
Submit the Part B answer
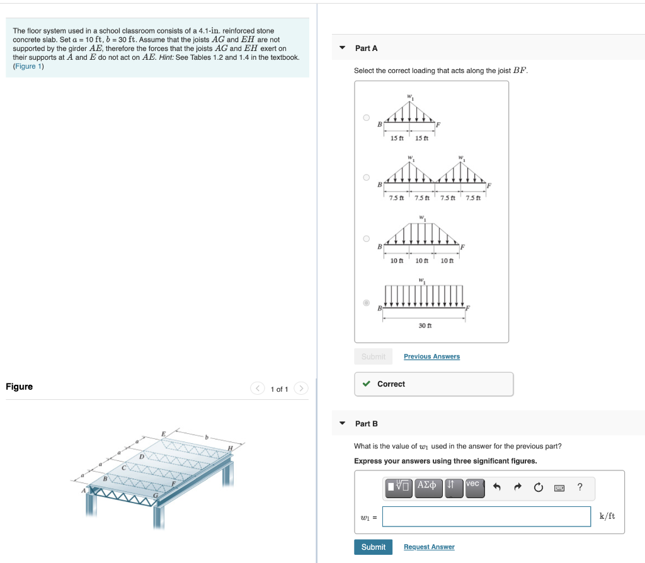(373, 547)
